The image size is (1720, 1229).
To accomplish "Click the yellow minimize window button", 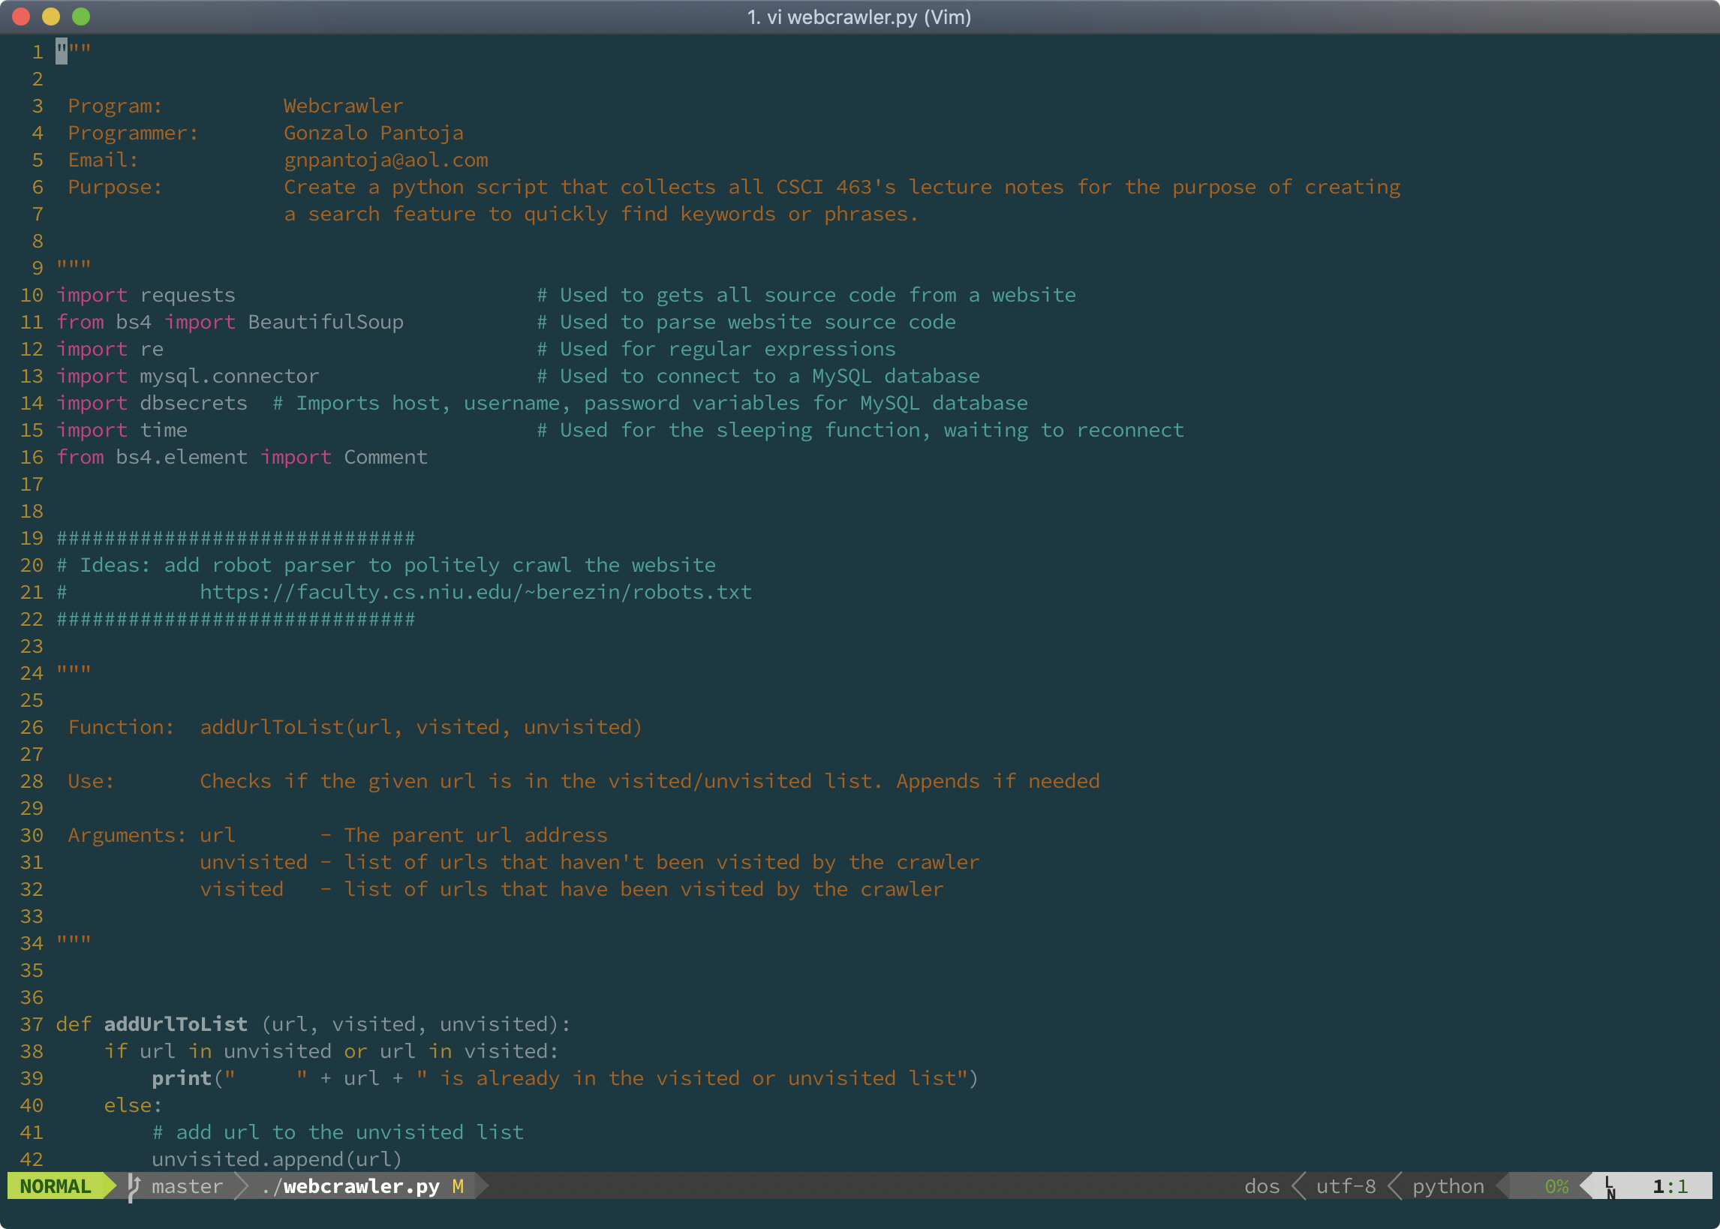I will 51,17.
